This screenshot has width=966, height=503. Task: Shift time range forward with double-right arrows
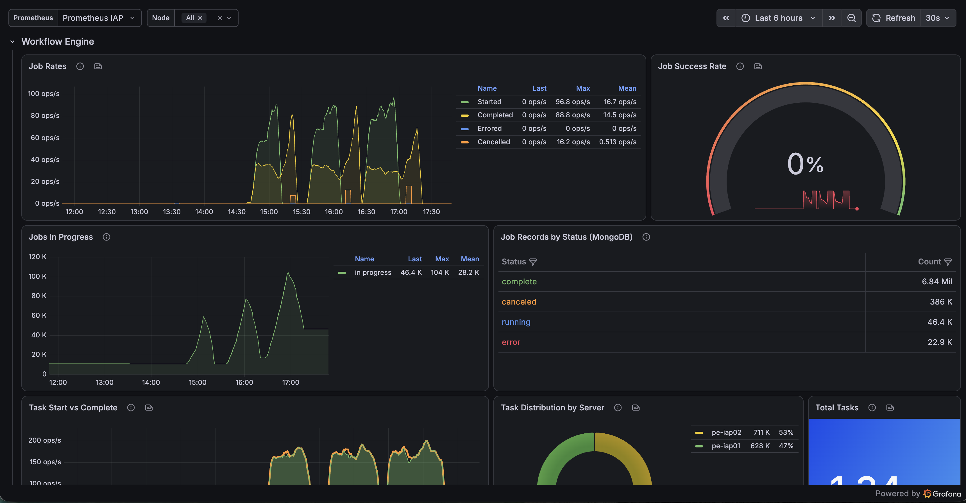pyautogui.click(x=832, y=18)
